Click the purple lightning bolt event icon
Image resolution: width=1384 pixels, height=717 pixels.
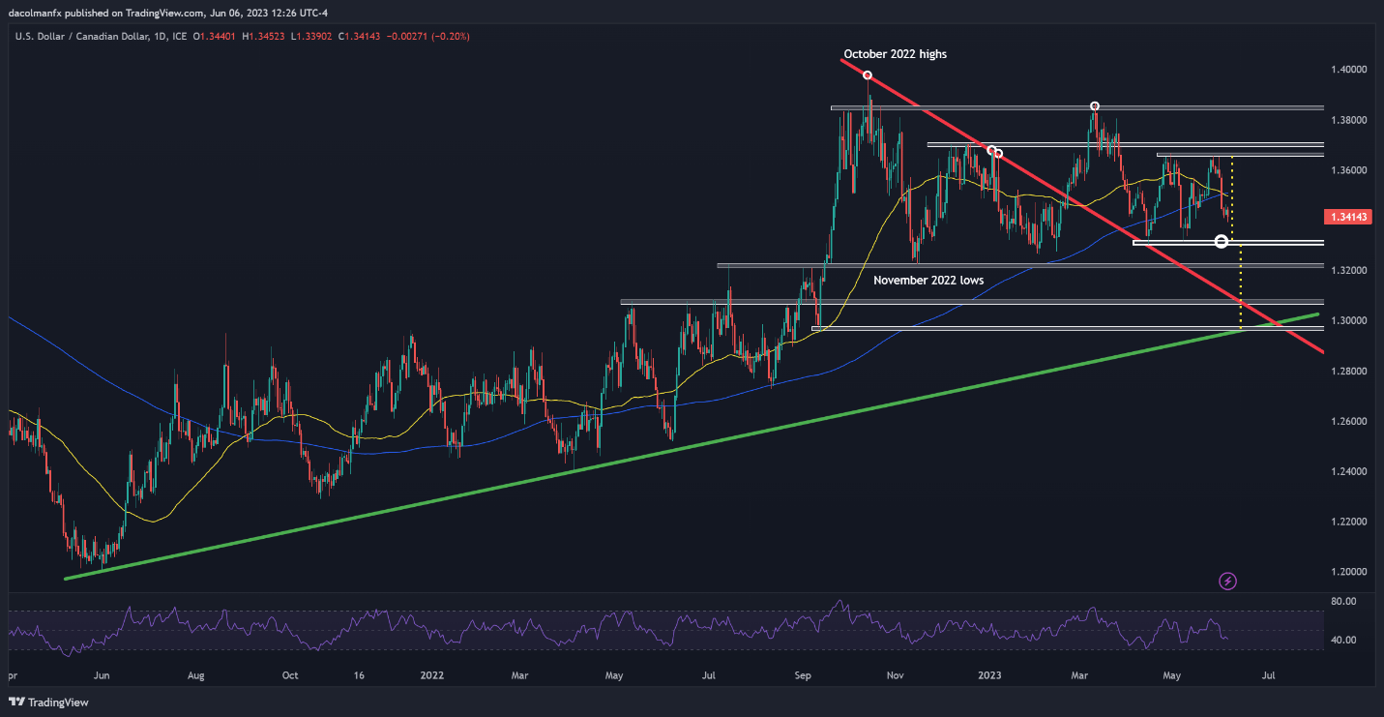coord(1228,581)
